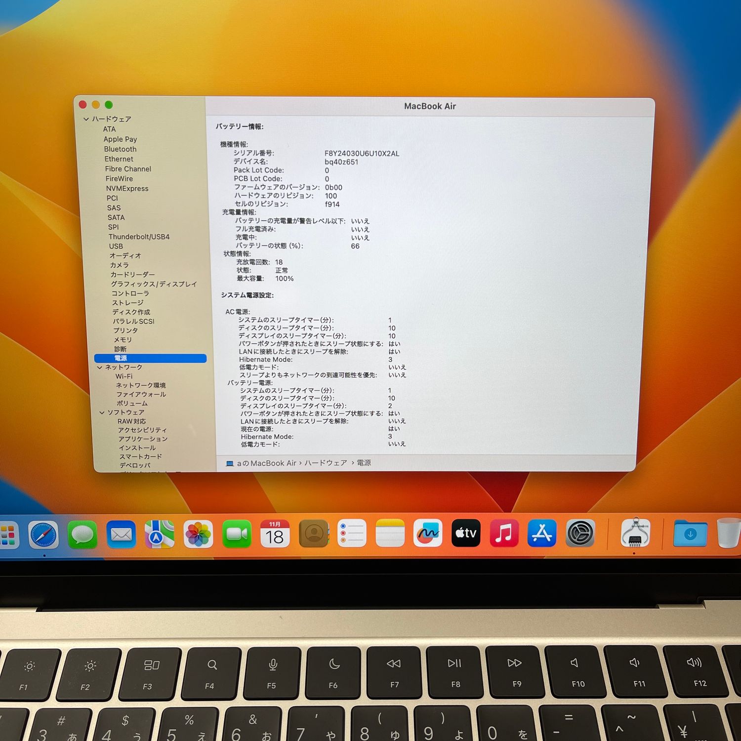
Task: Launch Apple TV app in Dock
Action: 466,533
